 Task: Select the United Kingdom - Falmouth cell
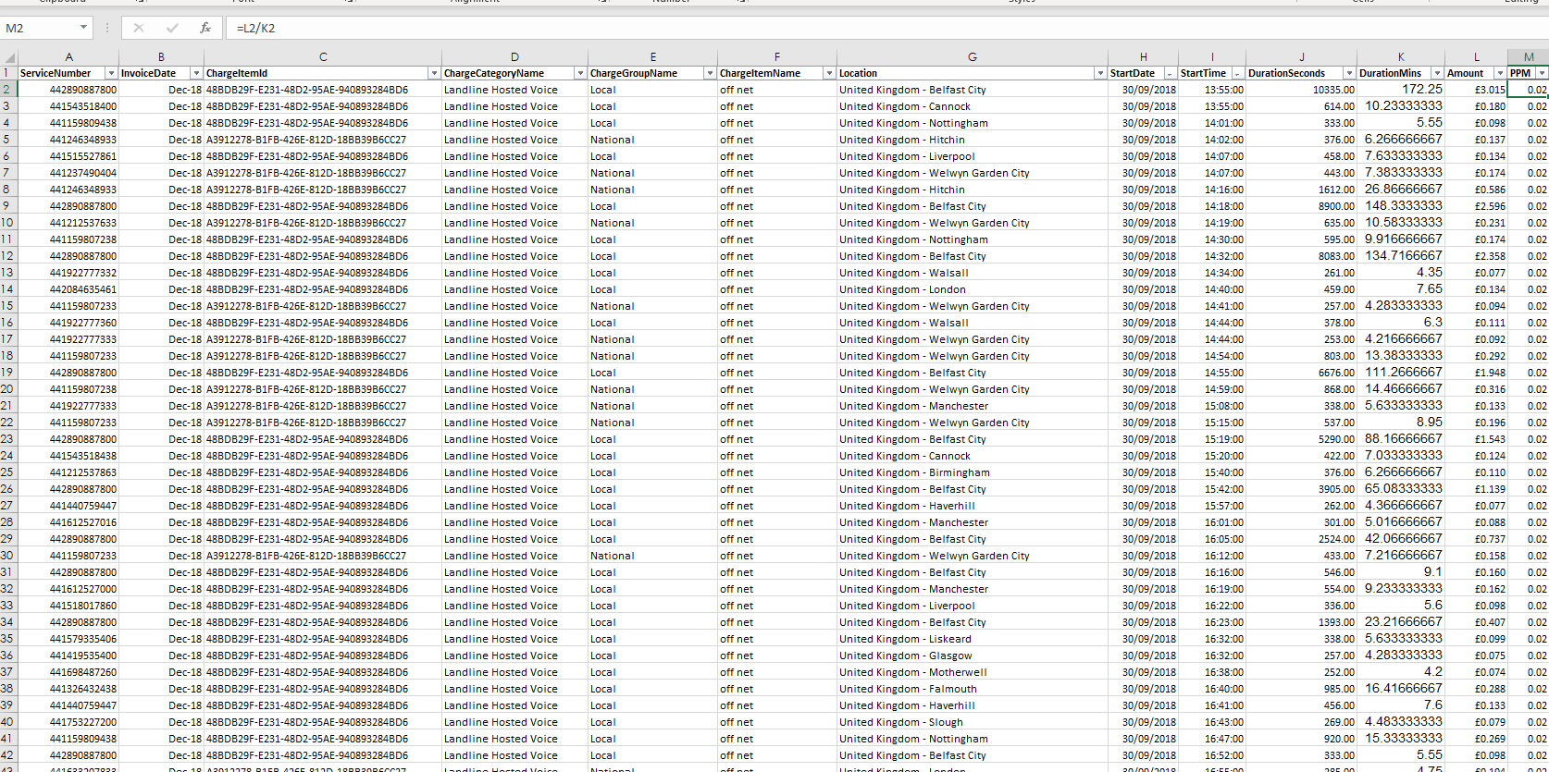point(973,689)
